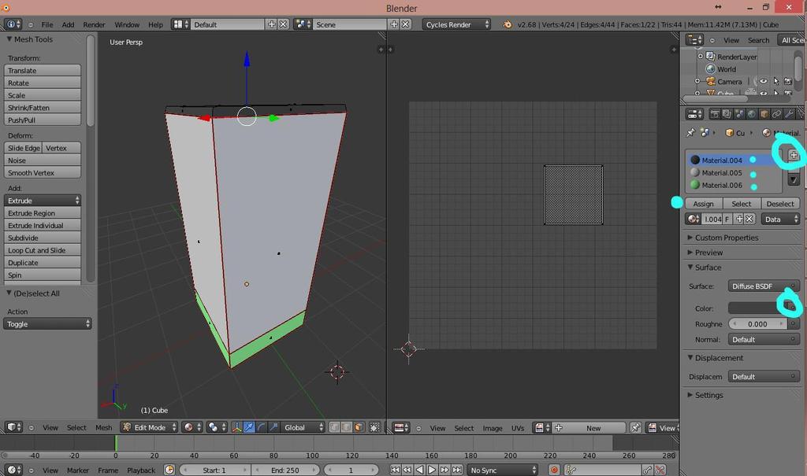Select the World item in the outliner
Viewport: 807px width, 476px height.
click(x=726, y=69)
